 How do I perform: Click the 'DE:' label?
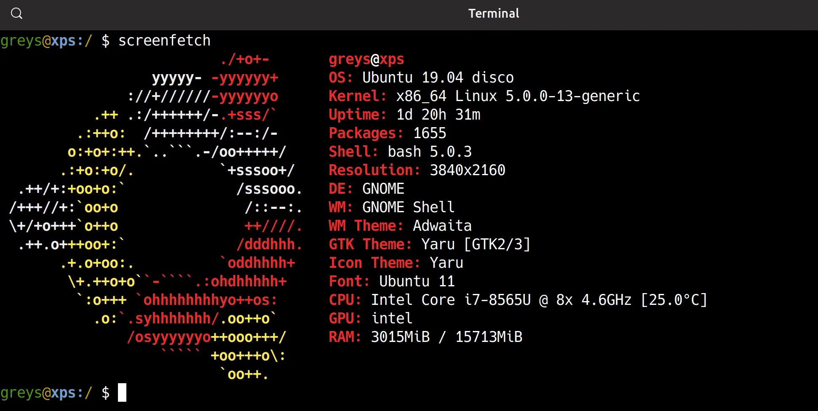pos(341,189)
